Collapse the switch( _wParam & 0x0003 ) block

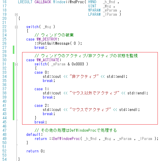(16, 64)
